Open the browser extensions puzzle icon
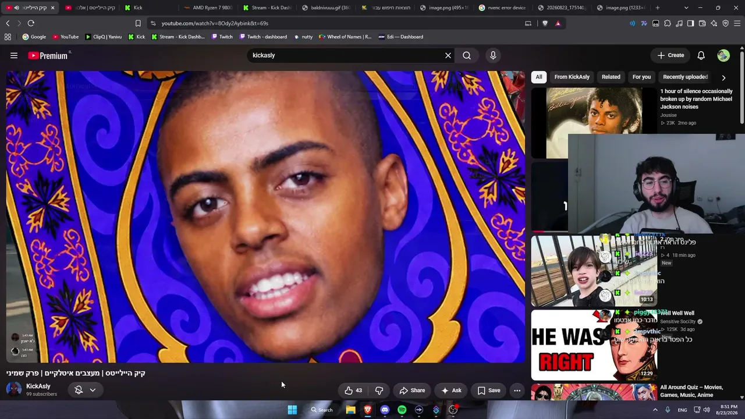The width and height of the screenshot is (745, 419). (x=668, y=23)
